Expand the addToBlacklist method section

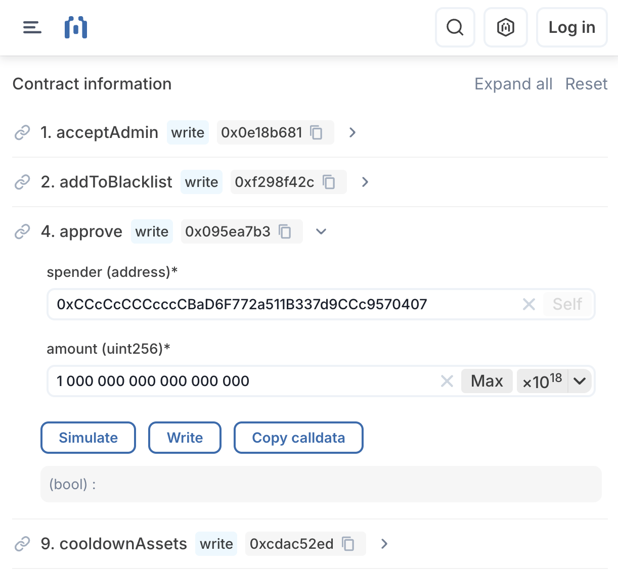point(365,182)
